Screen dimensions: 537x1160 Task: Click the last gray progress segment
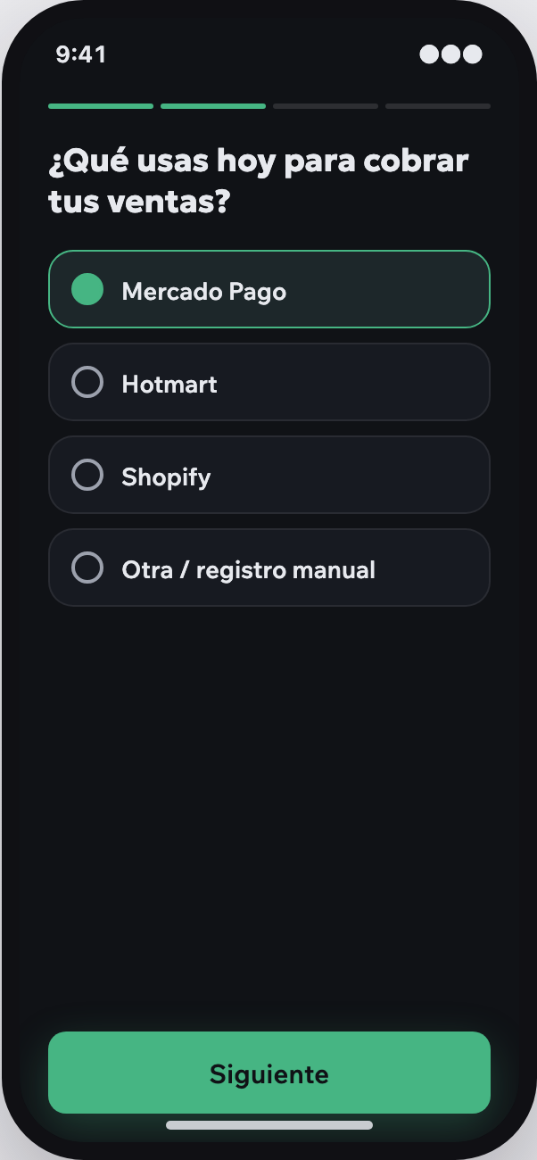coord(438,106)
